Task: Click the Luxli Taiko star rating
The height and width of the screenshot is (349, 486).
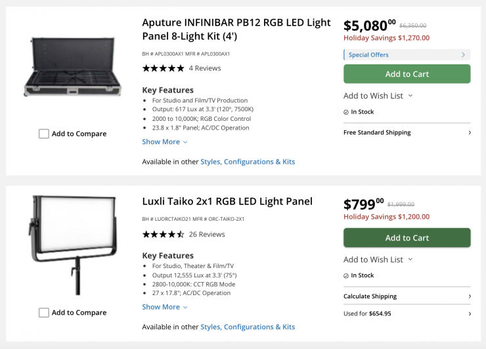Action: coord(163,234)
